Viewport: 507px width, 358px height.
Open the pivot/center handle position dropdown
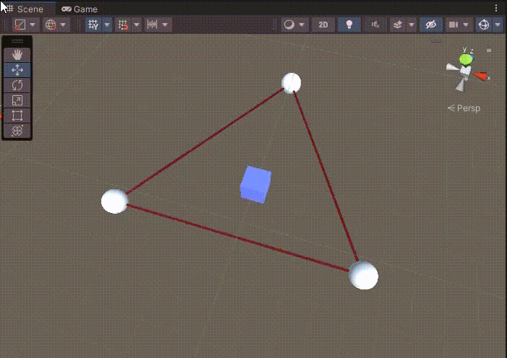(x=32, y=25)
